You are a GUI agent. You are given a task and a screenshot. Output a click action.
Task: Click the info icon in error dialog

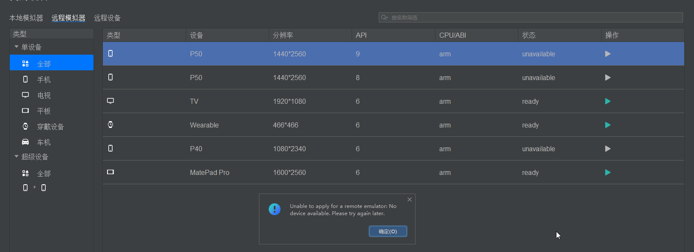point(275,209)
